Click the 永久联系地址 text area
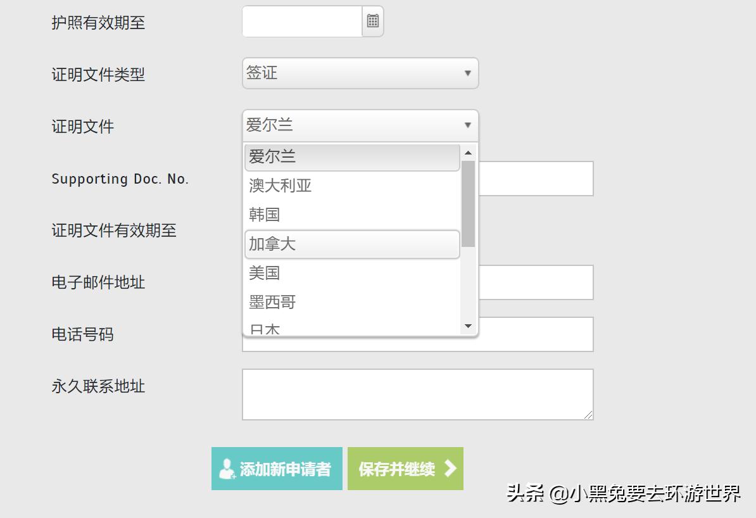 point(417,394)
